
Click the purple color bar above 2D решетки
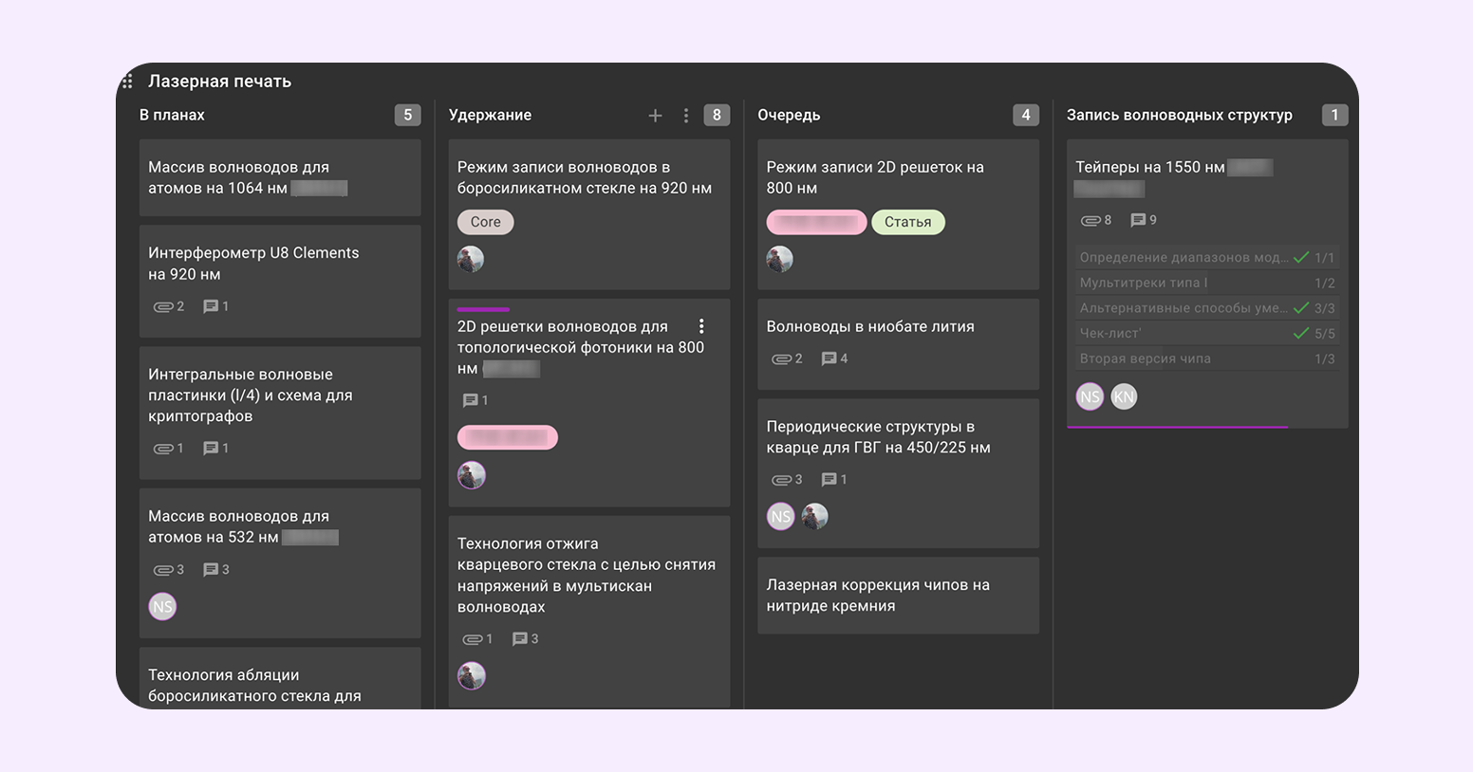coord(483,309)
